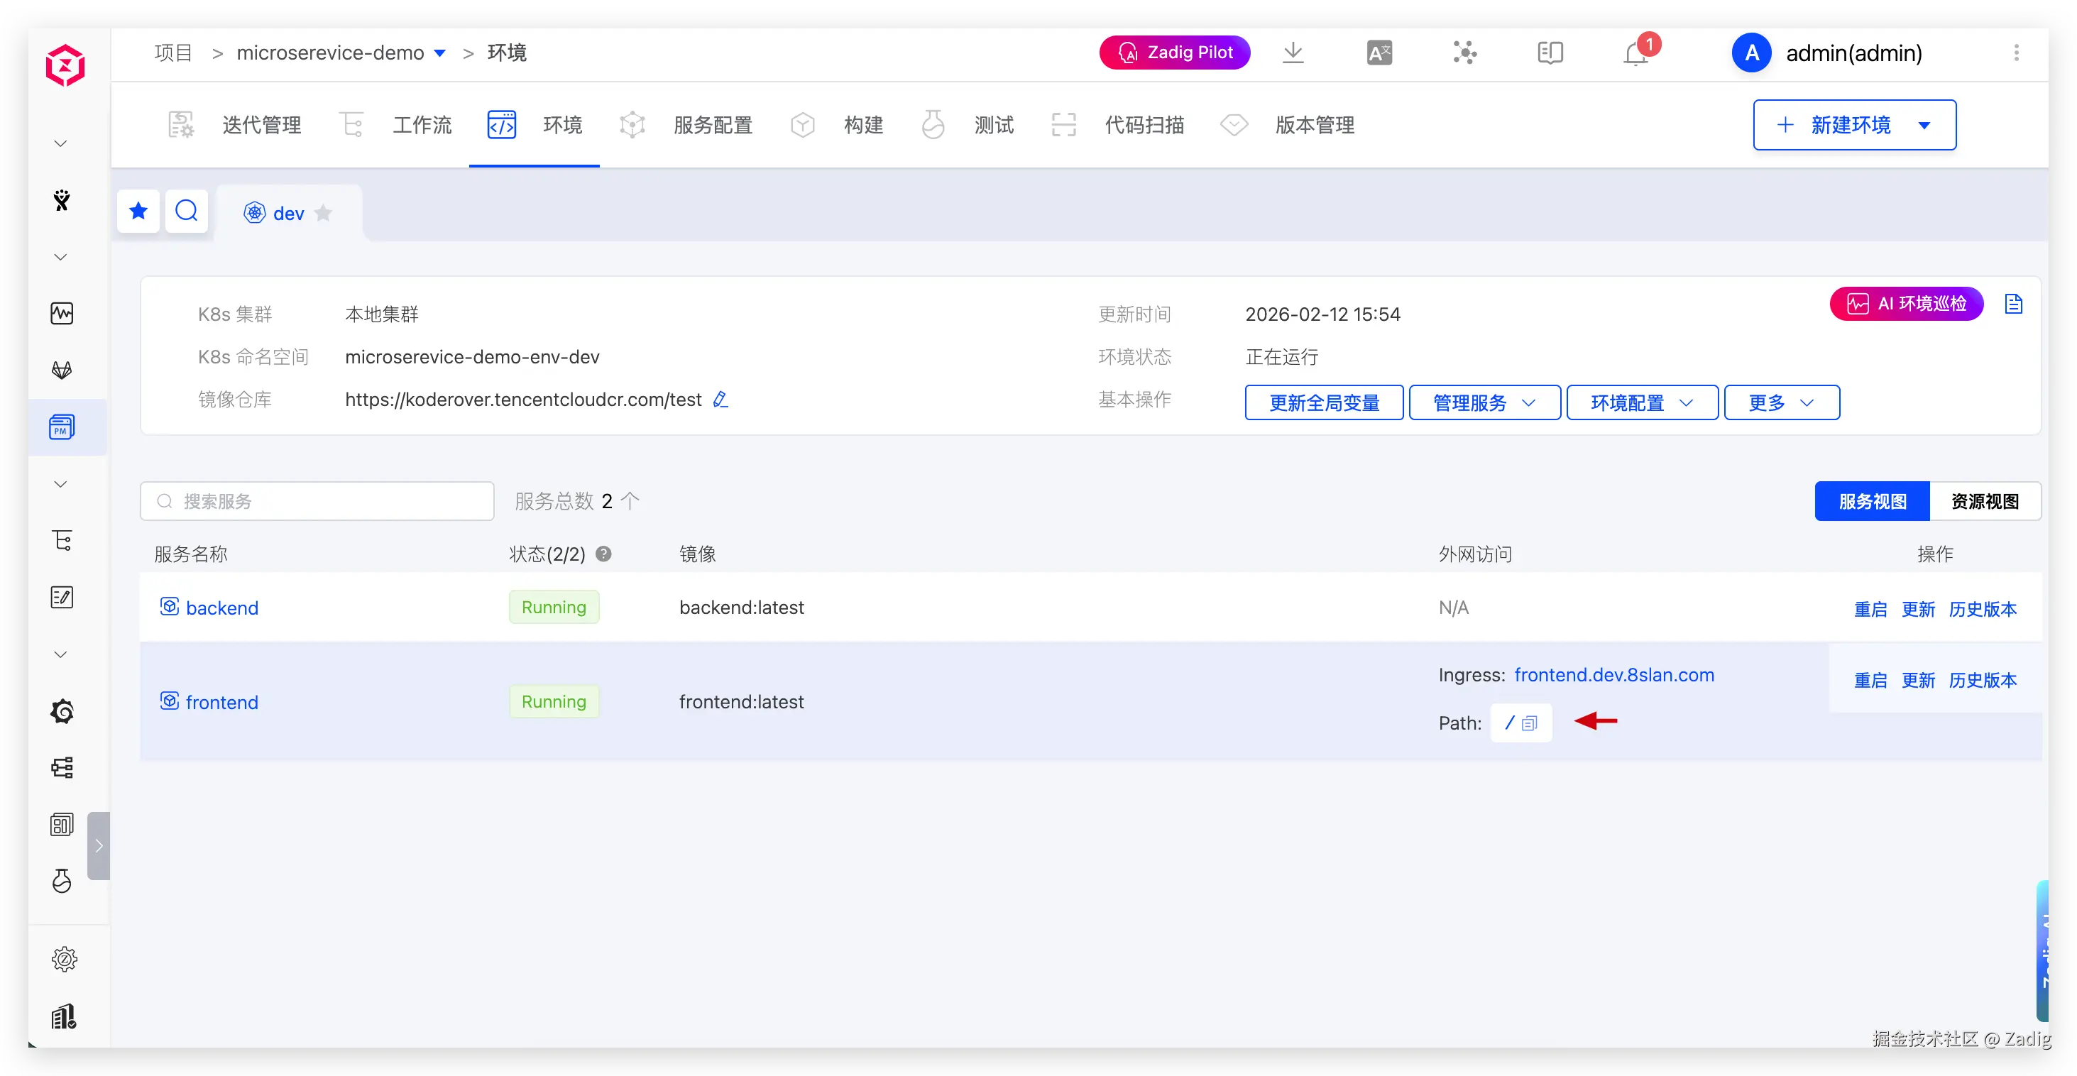
Task: Focus the 搜索服务 search field
Action: coord(322,501)
